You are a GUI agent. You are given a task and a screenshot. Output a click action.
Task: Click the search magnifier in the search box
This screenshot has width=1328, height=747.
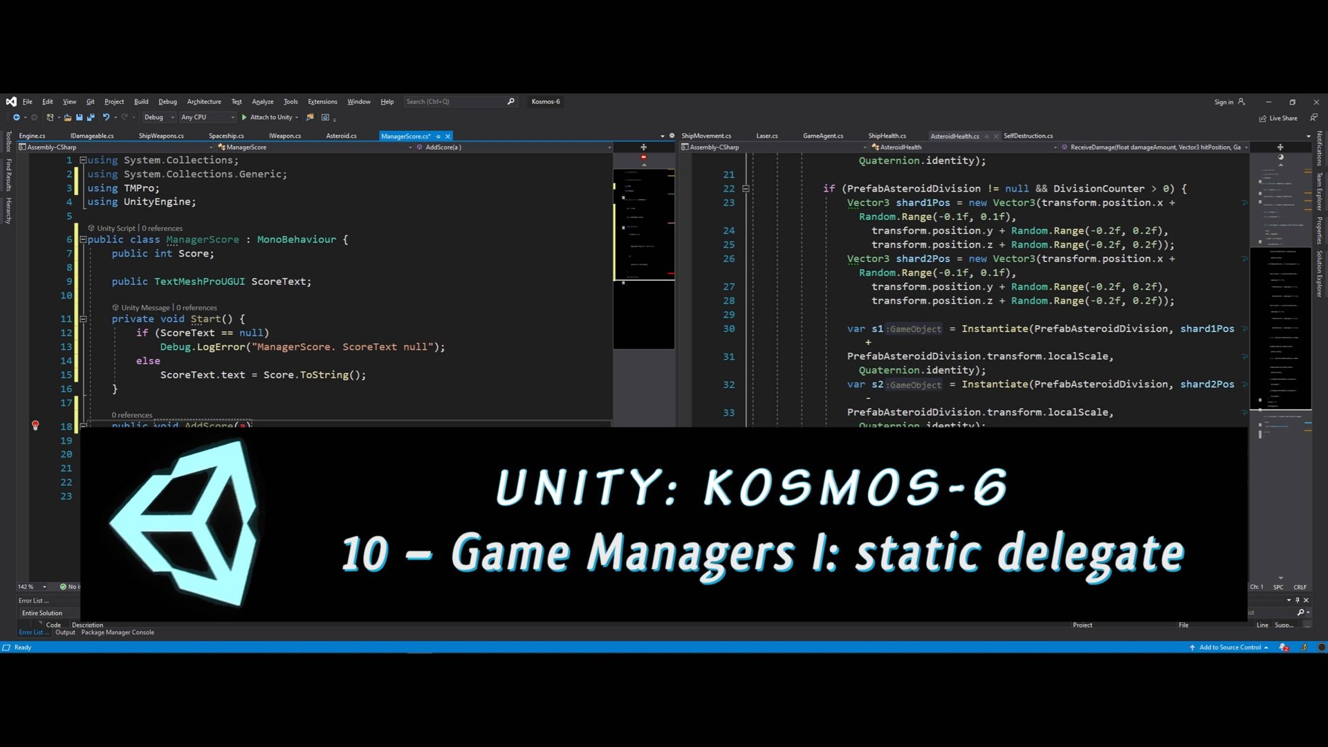[x=510, y=102]
